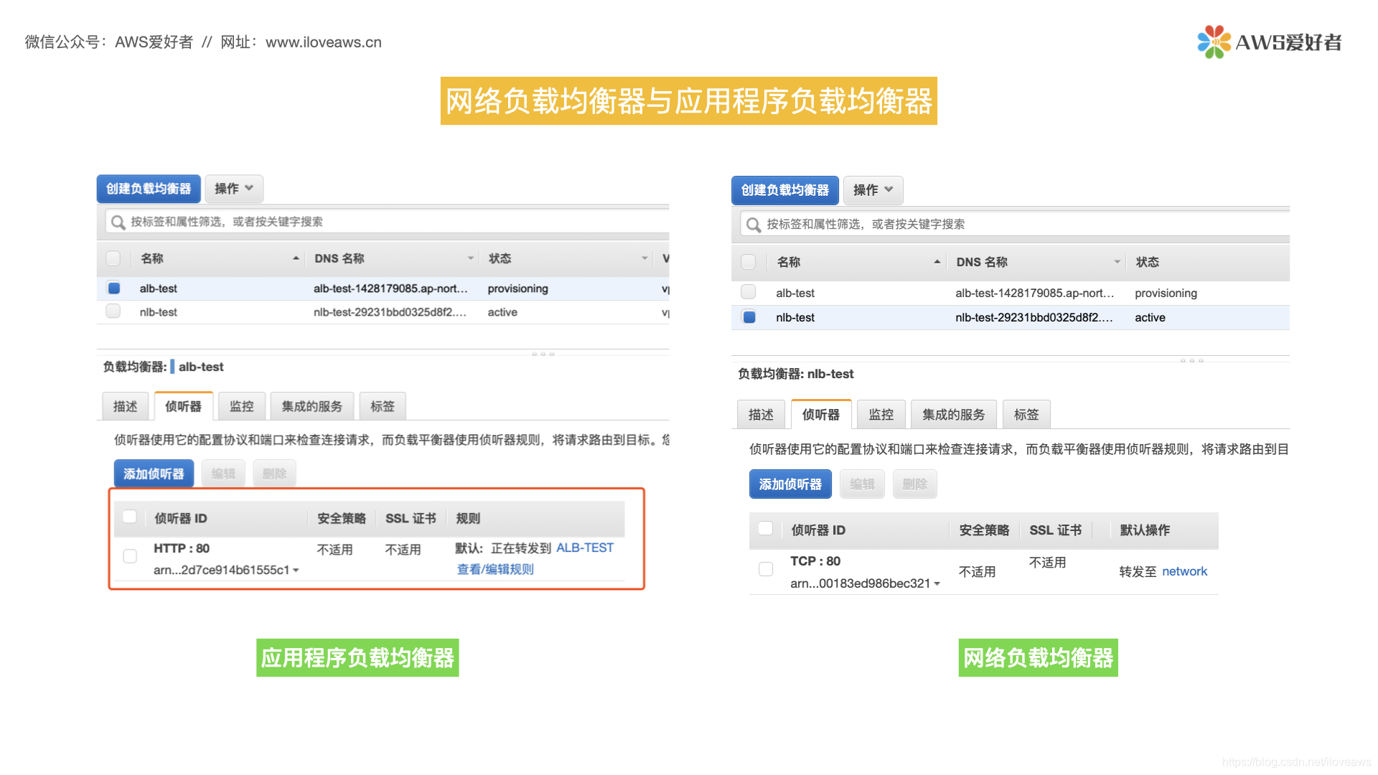The width and height of the screenshot is (1378, 775).
Task: Open DNS 名称 column filter arrow in left table
Action: tap(470, 258)
